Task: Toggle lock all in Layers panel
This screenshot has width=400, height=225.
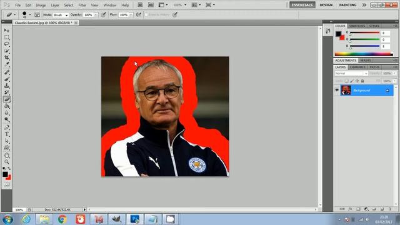Action: coord(362,81)
